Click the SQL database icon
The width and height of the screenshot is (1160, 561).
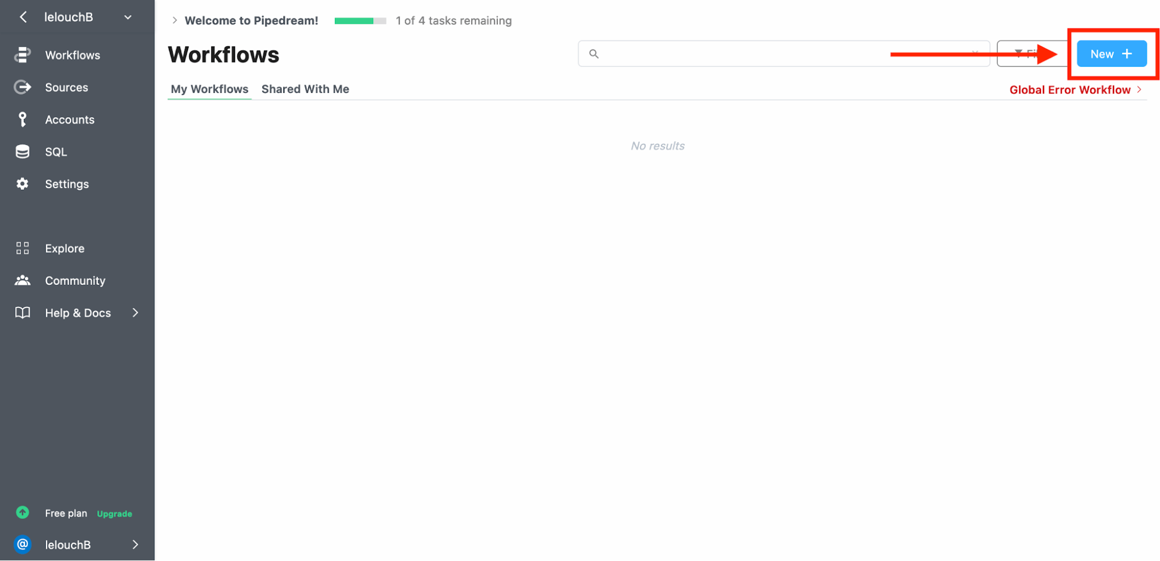pyautogui.click(x=22, y=152)
